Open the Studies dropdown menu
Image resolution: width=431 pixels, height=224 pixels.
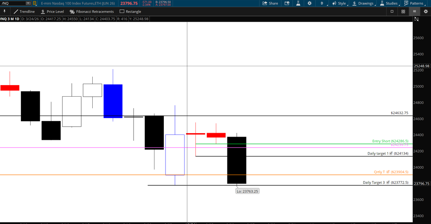pyautogui.click(x=390, y=3)
